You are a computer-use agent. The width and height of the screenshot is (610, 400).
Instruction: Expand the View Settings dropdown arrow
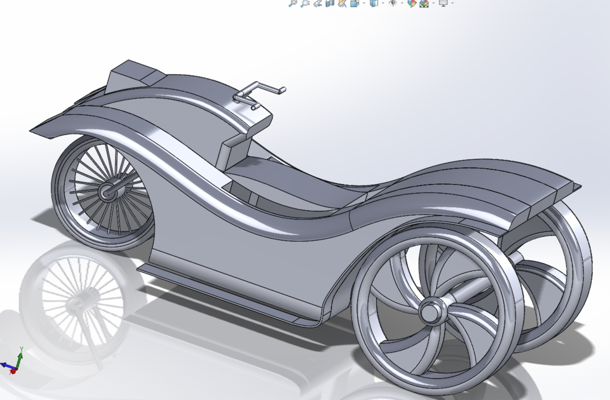click(x=452, y=5)
